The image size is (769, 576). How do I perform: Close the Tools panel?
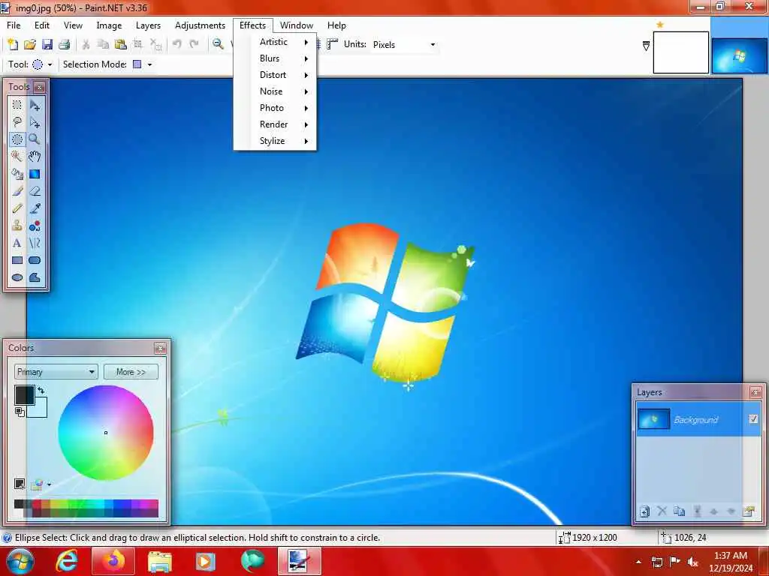point(40,87)
